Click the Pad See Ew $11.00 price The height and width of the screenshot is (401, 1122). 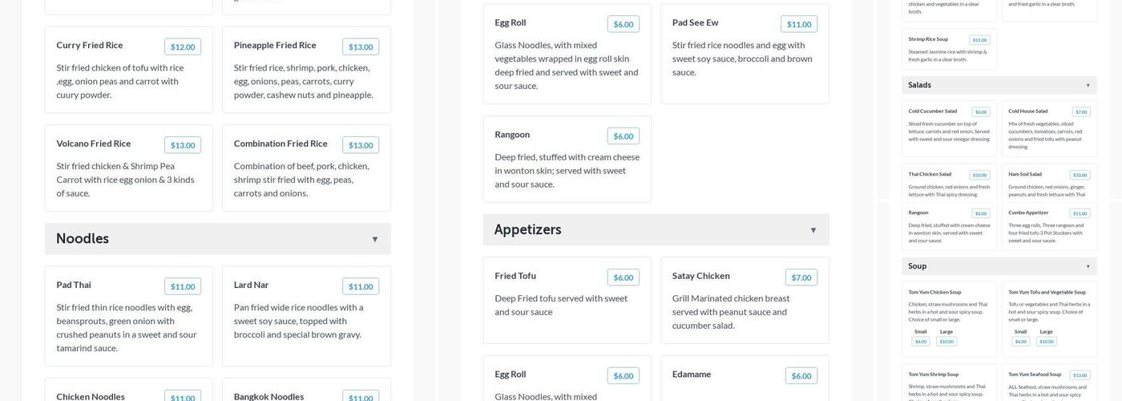(x=799, y=24)
